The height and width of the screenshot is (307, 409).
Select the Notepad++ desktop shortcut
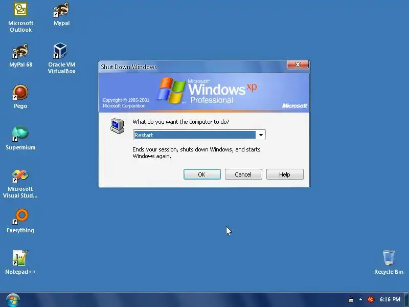[x=20, y=262]
